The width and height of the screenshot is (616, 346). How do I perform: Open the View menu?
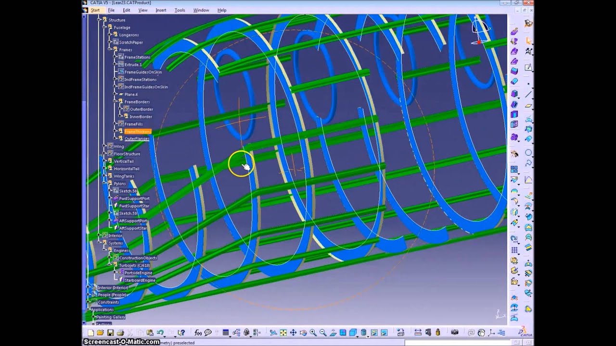coord(143,10)
